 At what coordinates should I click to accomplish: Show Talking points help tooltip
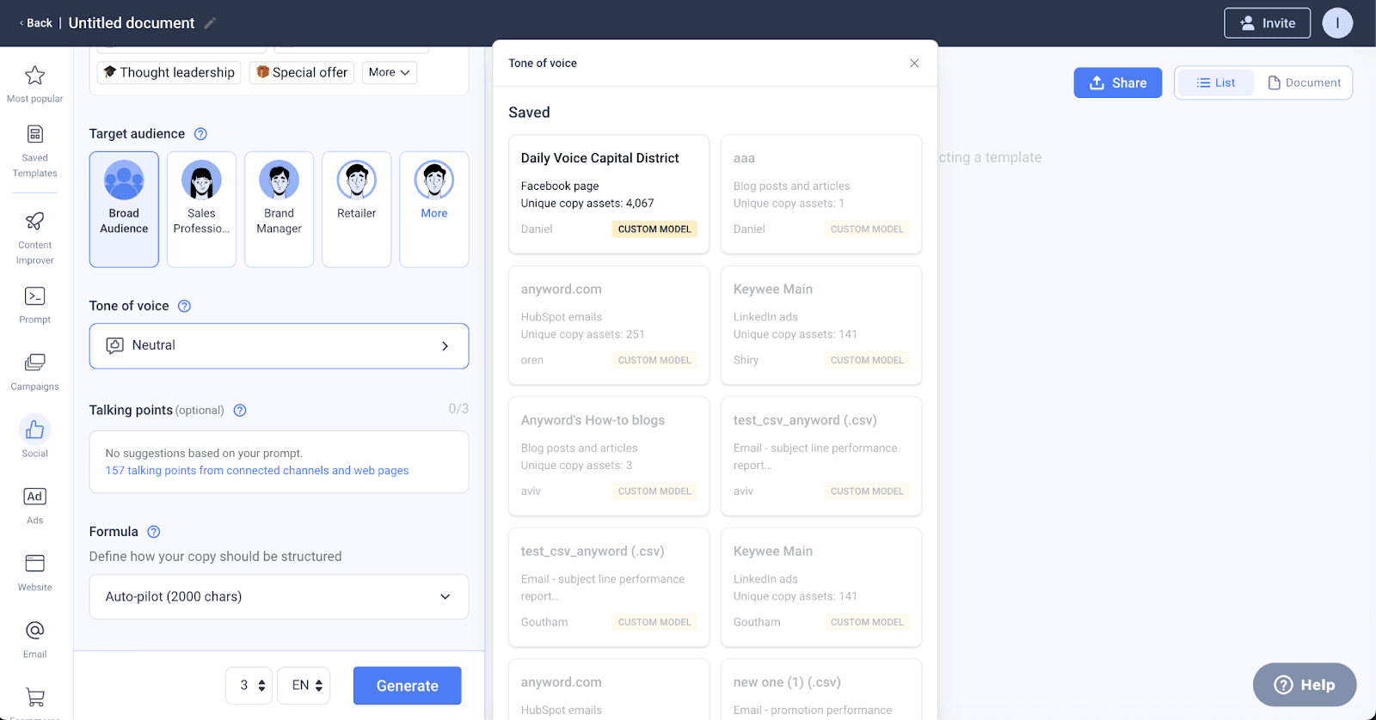click(x=240, y=411)
